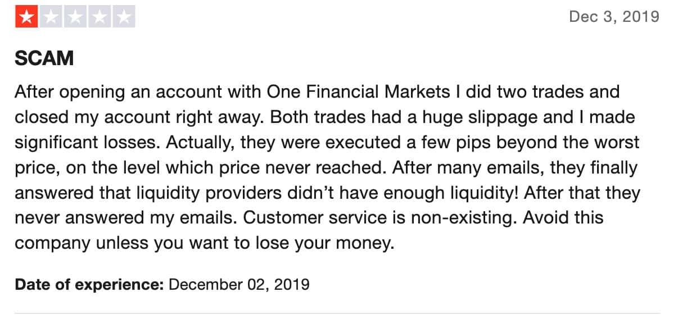Click the fifth gray star
The height and width of the screenshot is (319, 687).
[x=124, y=17]
